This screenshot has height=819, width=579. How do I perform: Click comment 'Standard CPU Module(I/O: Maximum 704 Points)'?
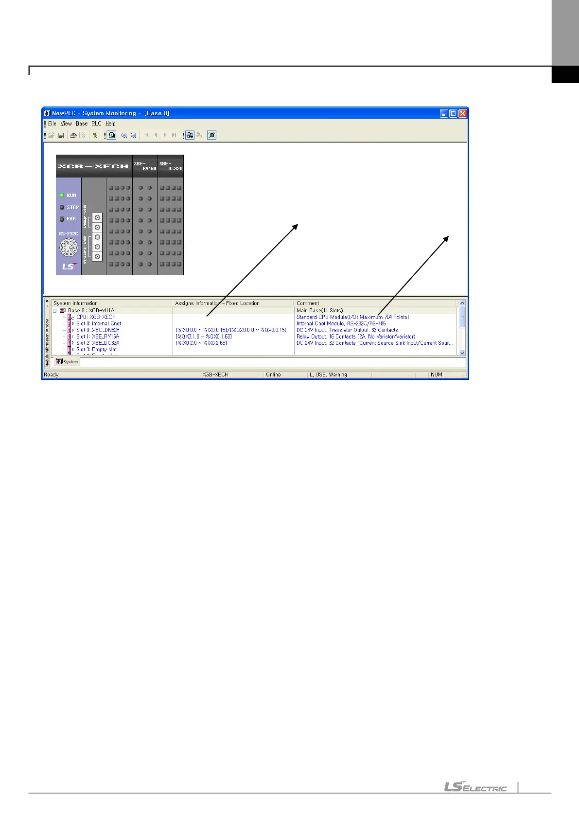coord(353,317)
